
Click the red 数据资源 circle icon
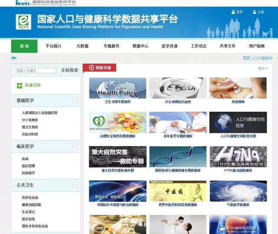pyautogui.click(x=91, y=68)
